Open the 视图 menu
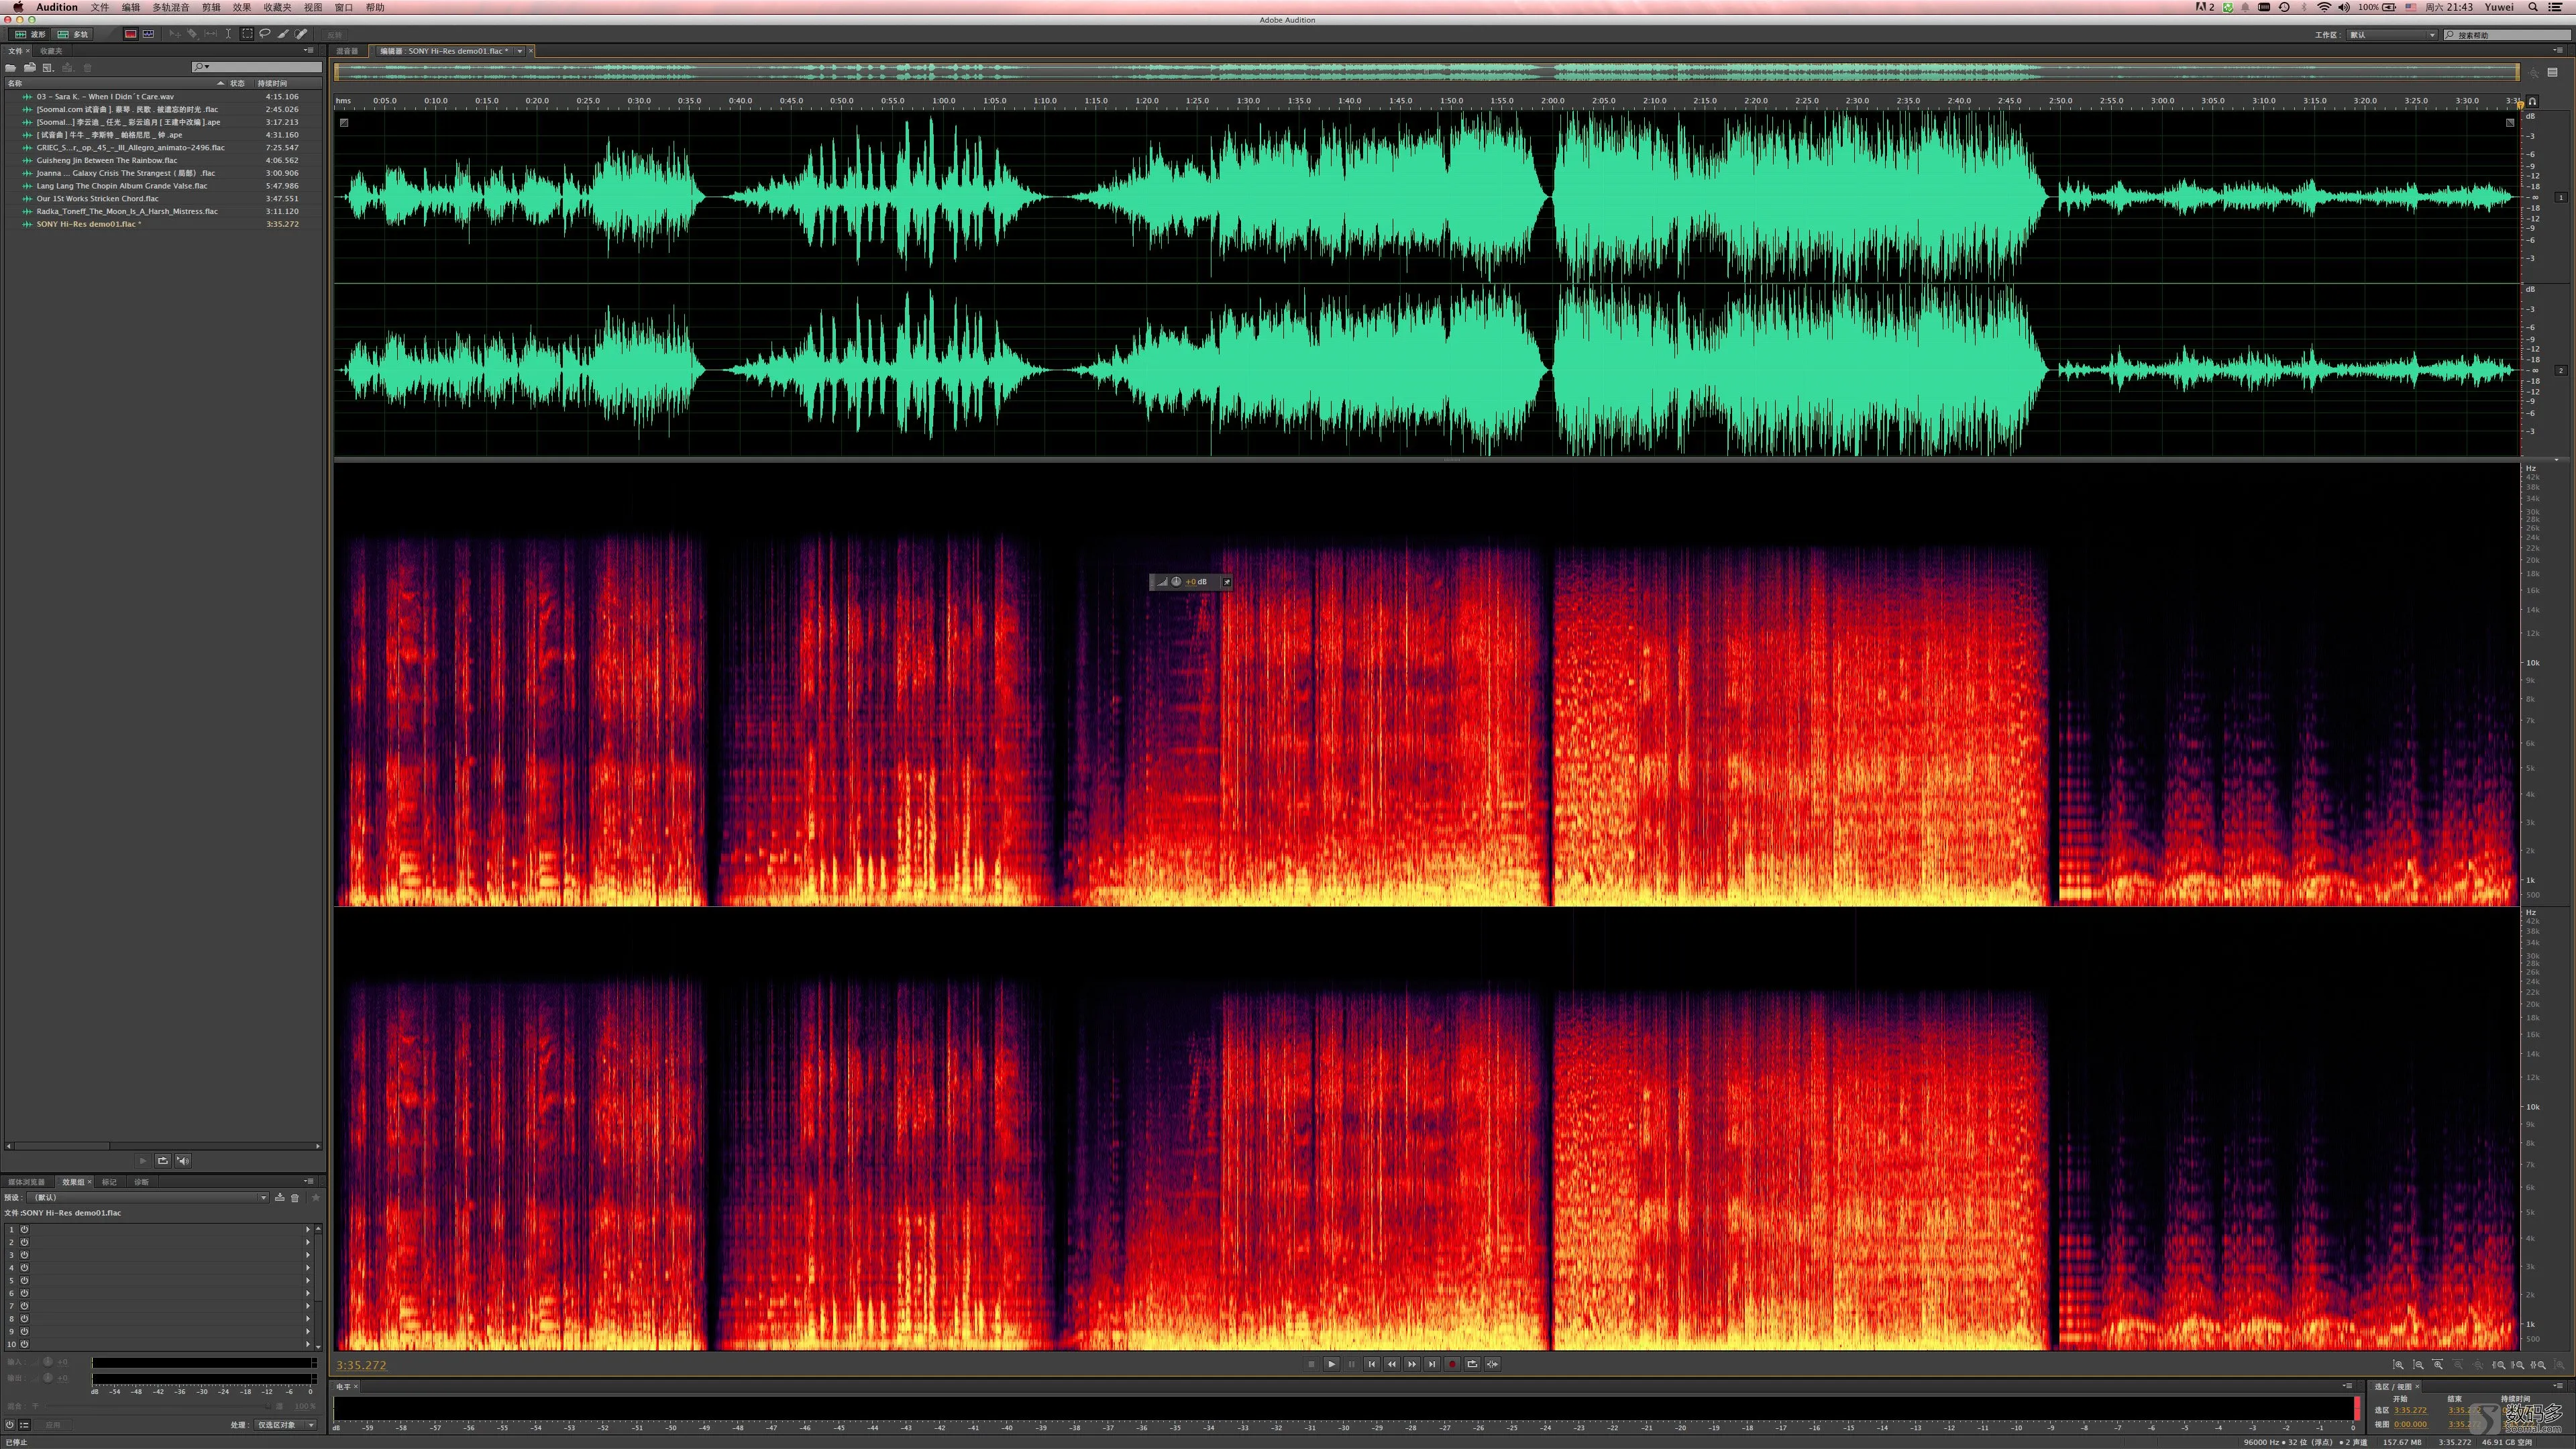 coord(313,7)
